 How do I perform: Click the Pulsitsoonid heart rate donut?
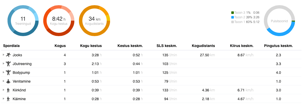279,21
